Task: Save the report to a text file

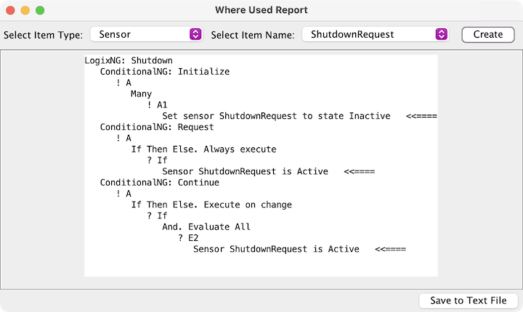Action: click(x=468, y=300)
